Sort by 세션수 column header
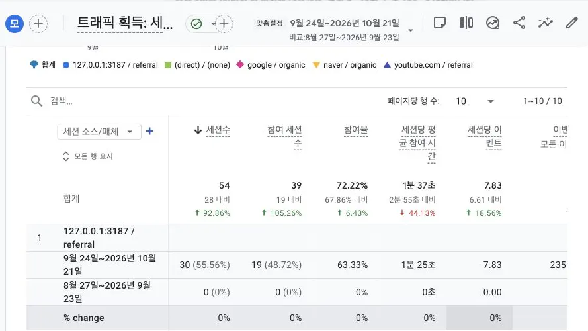Image resolution: width=588 pixels, height=331 pixels. tap(218, 130)
